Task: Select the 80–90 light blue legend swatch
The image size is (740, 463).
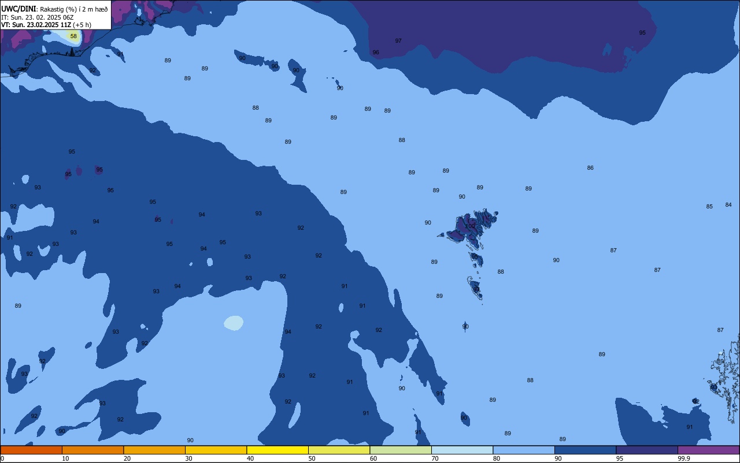Action: coord(524,450)
